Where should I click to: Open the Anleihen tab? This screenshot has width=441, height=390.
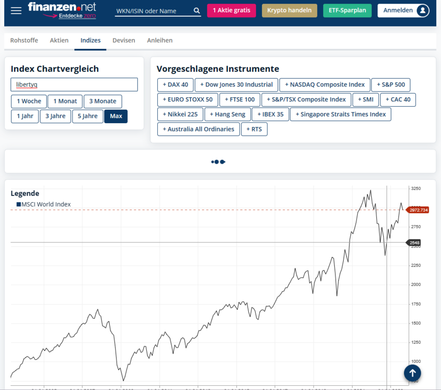[x=160, y=41]
